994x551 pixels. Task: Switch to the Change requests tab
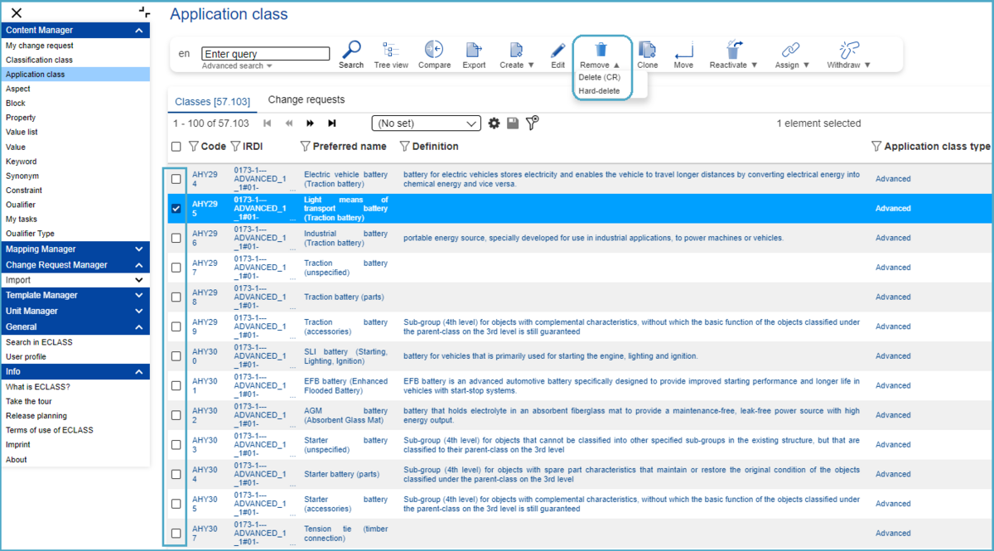point(306,100)
